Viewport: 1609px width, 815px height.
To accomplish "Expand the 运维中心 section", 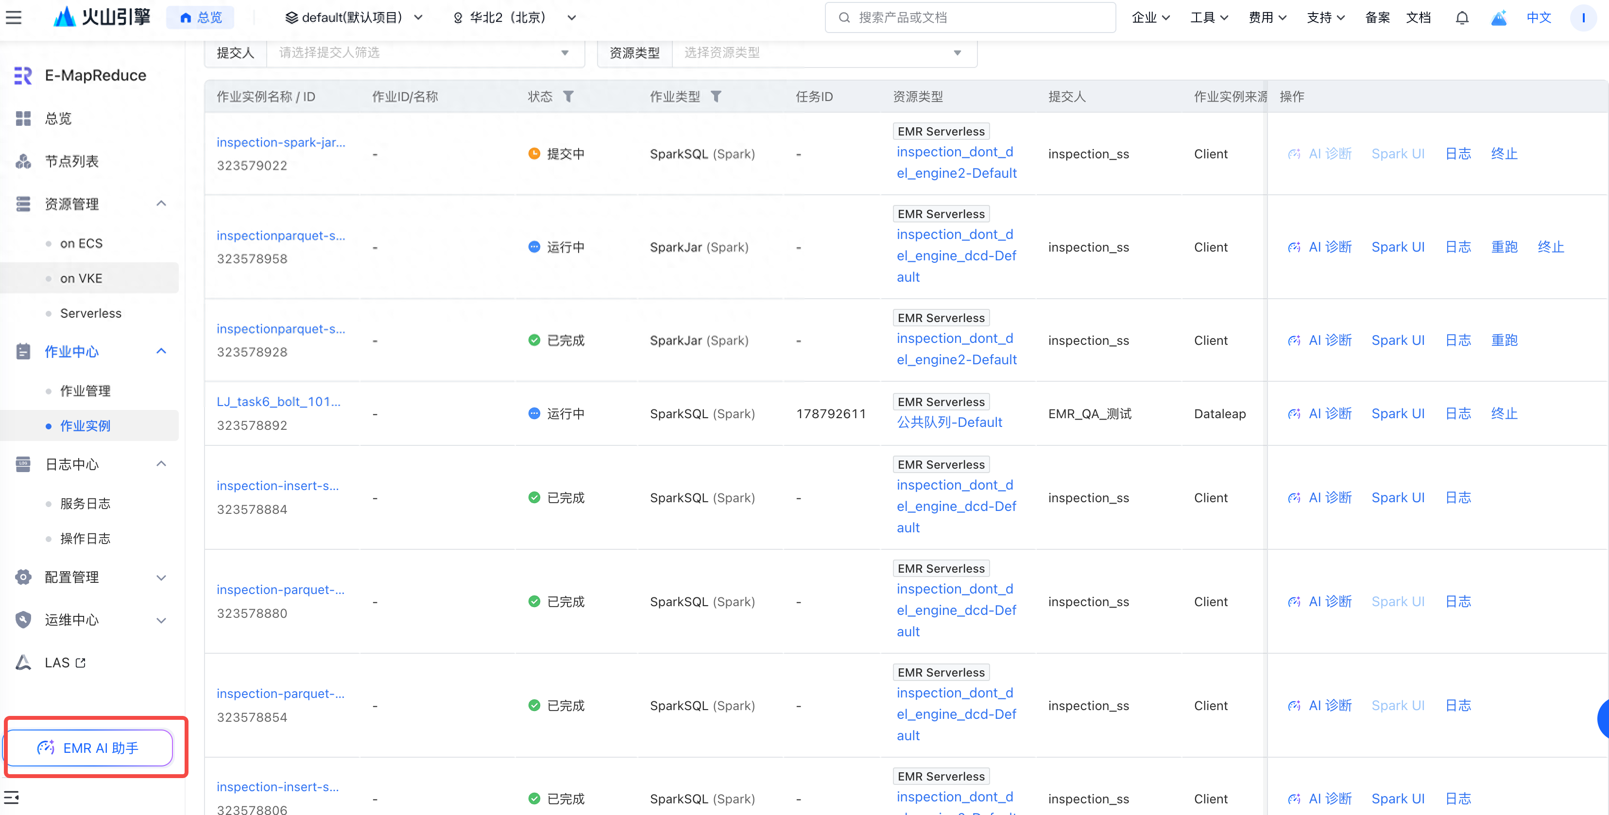I will coord(161,620).
